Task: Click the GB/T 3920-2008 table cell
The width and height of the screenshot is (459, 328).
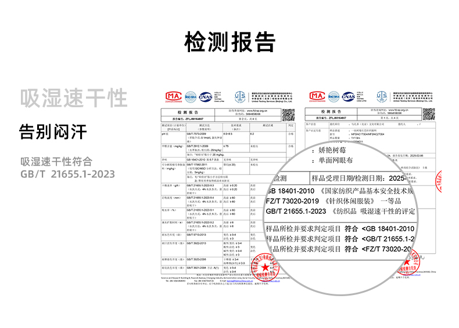Action: (205, 261)
